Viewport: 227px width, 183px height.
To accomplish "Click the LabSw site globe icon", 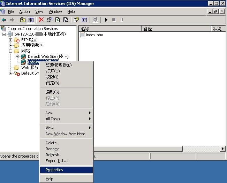I will click(x=23, y=62).
